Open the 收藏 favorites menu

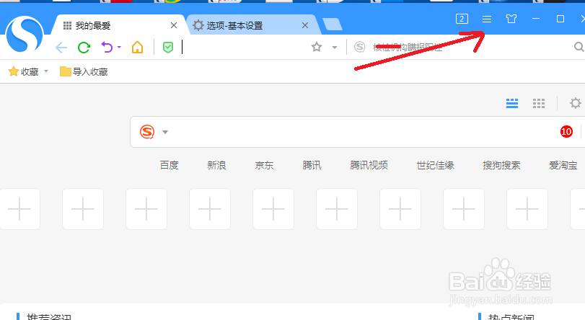click(28, 71)
